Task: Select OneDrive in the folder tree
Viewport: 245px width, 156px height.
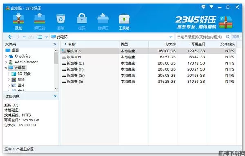Action: [x=22, y=56]
